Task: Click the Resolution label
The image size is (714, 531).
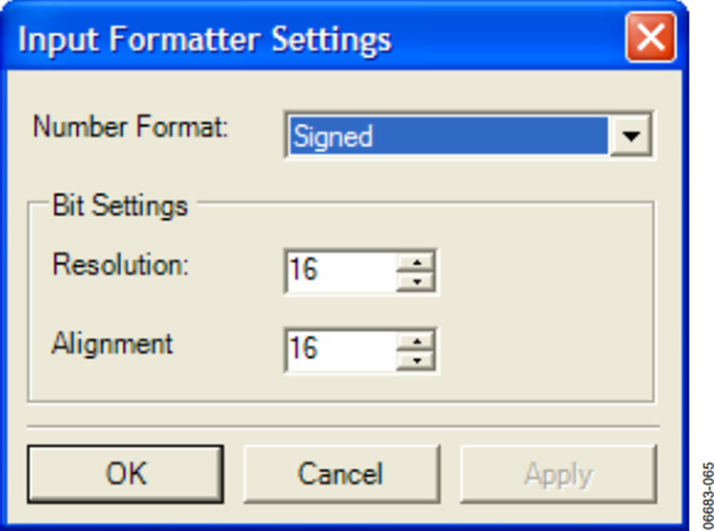Action: click(121, 264)
